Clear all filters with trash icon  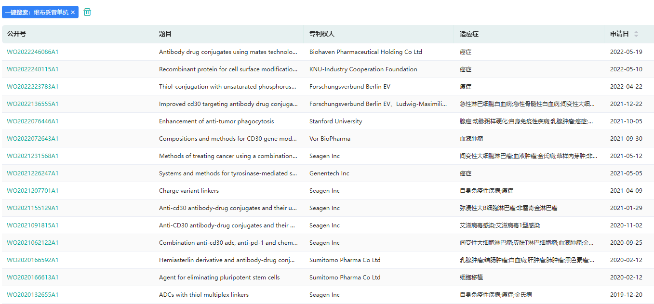87,12
